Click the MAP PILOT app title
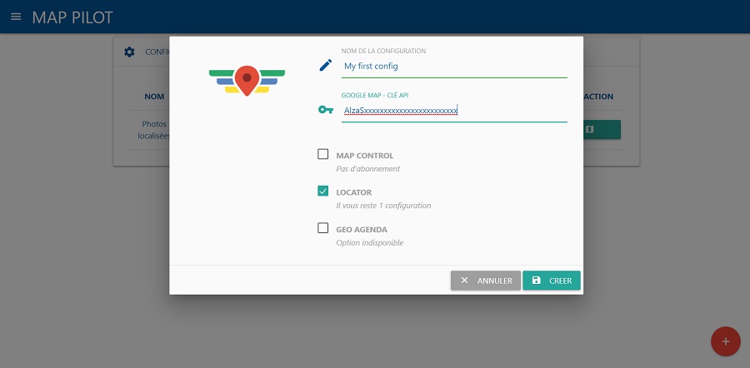The width and height of the screenshot is (750, 368). click(x=72, y=17)
